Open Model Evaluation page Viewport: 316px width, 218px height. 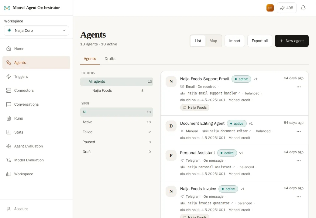click(x=36, y=160)
